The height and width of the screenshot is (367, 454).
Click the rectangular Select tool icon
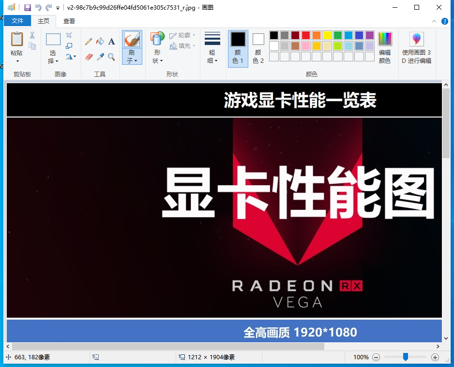[x=53, y=39]
